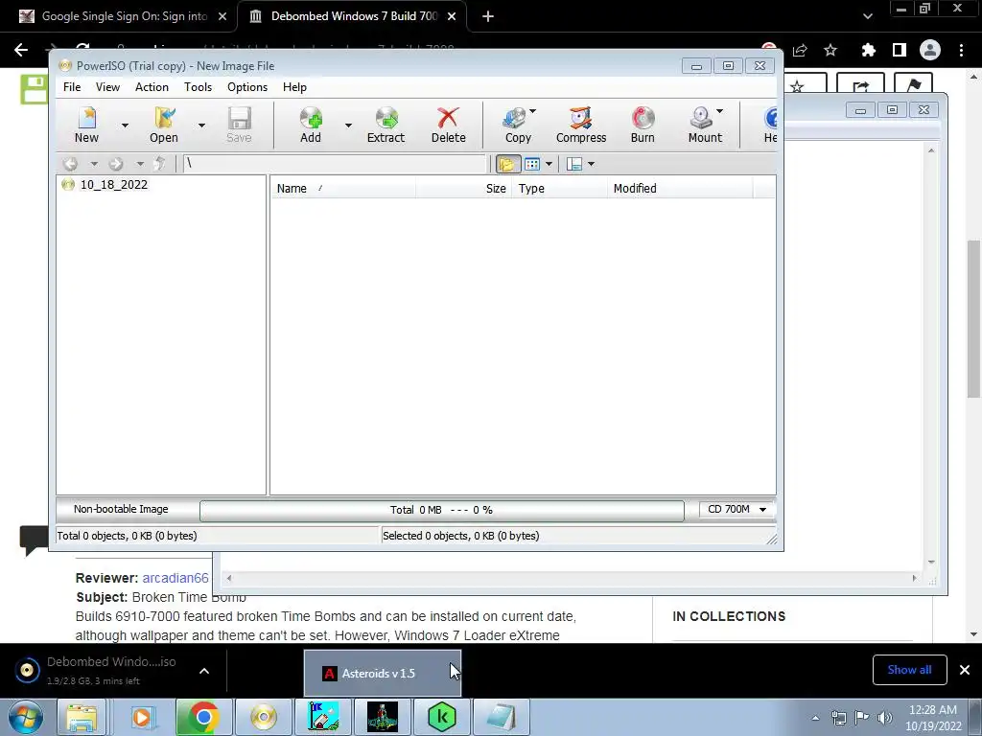
Task: Click the arcadian66 reviewer link
Action: click(x=175, y=578)
